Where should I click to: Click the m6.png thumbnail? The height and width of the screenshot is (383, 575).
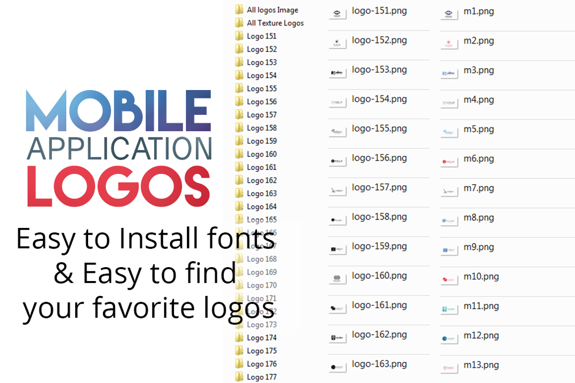click(449, 162)
